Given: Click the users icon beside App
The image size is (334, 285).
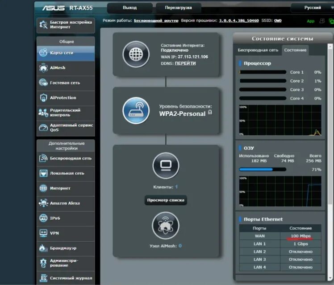Looking at the screenshot, I should click(x=322, y=21).
